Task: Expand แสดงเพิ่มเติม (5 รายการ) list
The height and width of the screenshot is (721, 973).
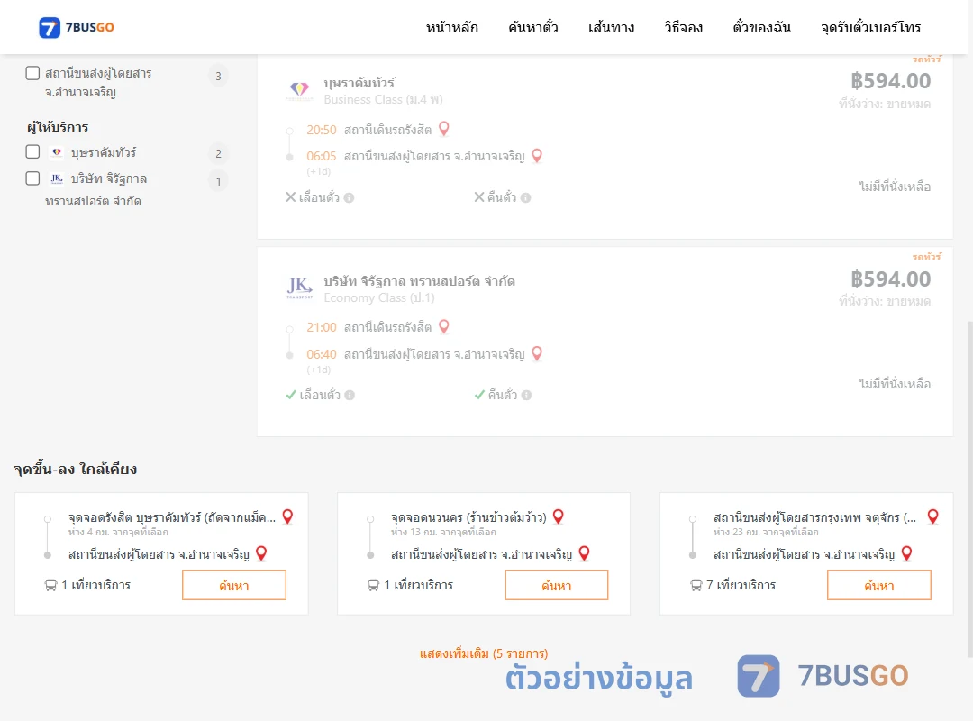Action: [484, 653]
